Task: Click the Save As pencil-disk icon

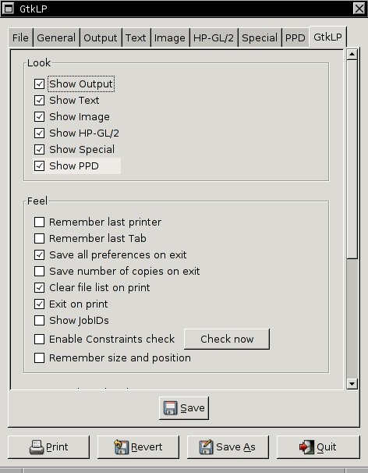Action: coord(207,446)
